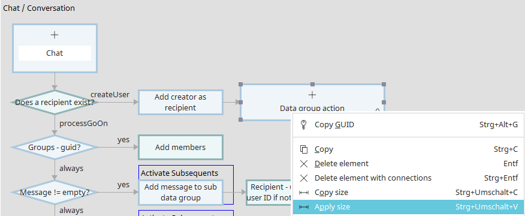The width and height of the screenshot is (525, 216).
Task: Click 'always' label below Groups - guid?
Action: tap(71, 168)
